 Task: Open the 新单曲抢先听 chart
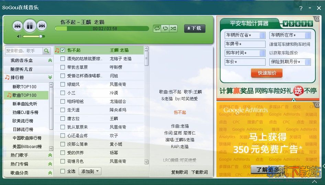25,104
